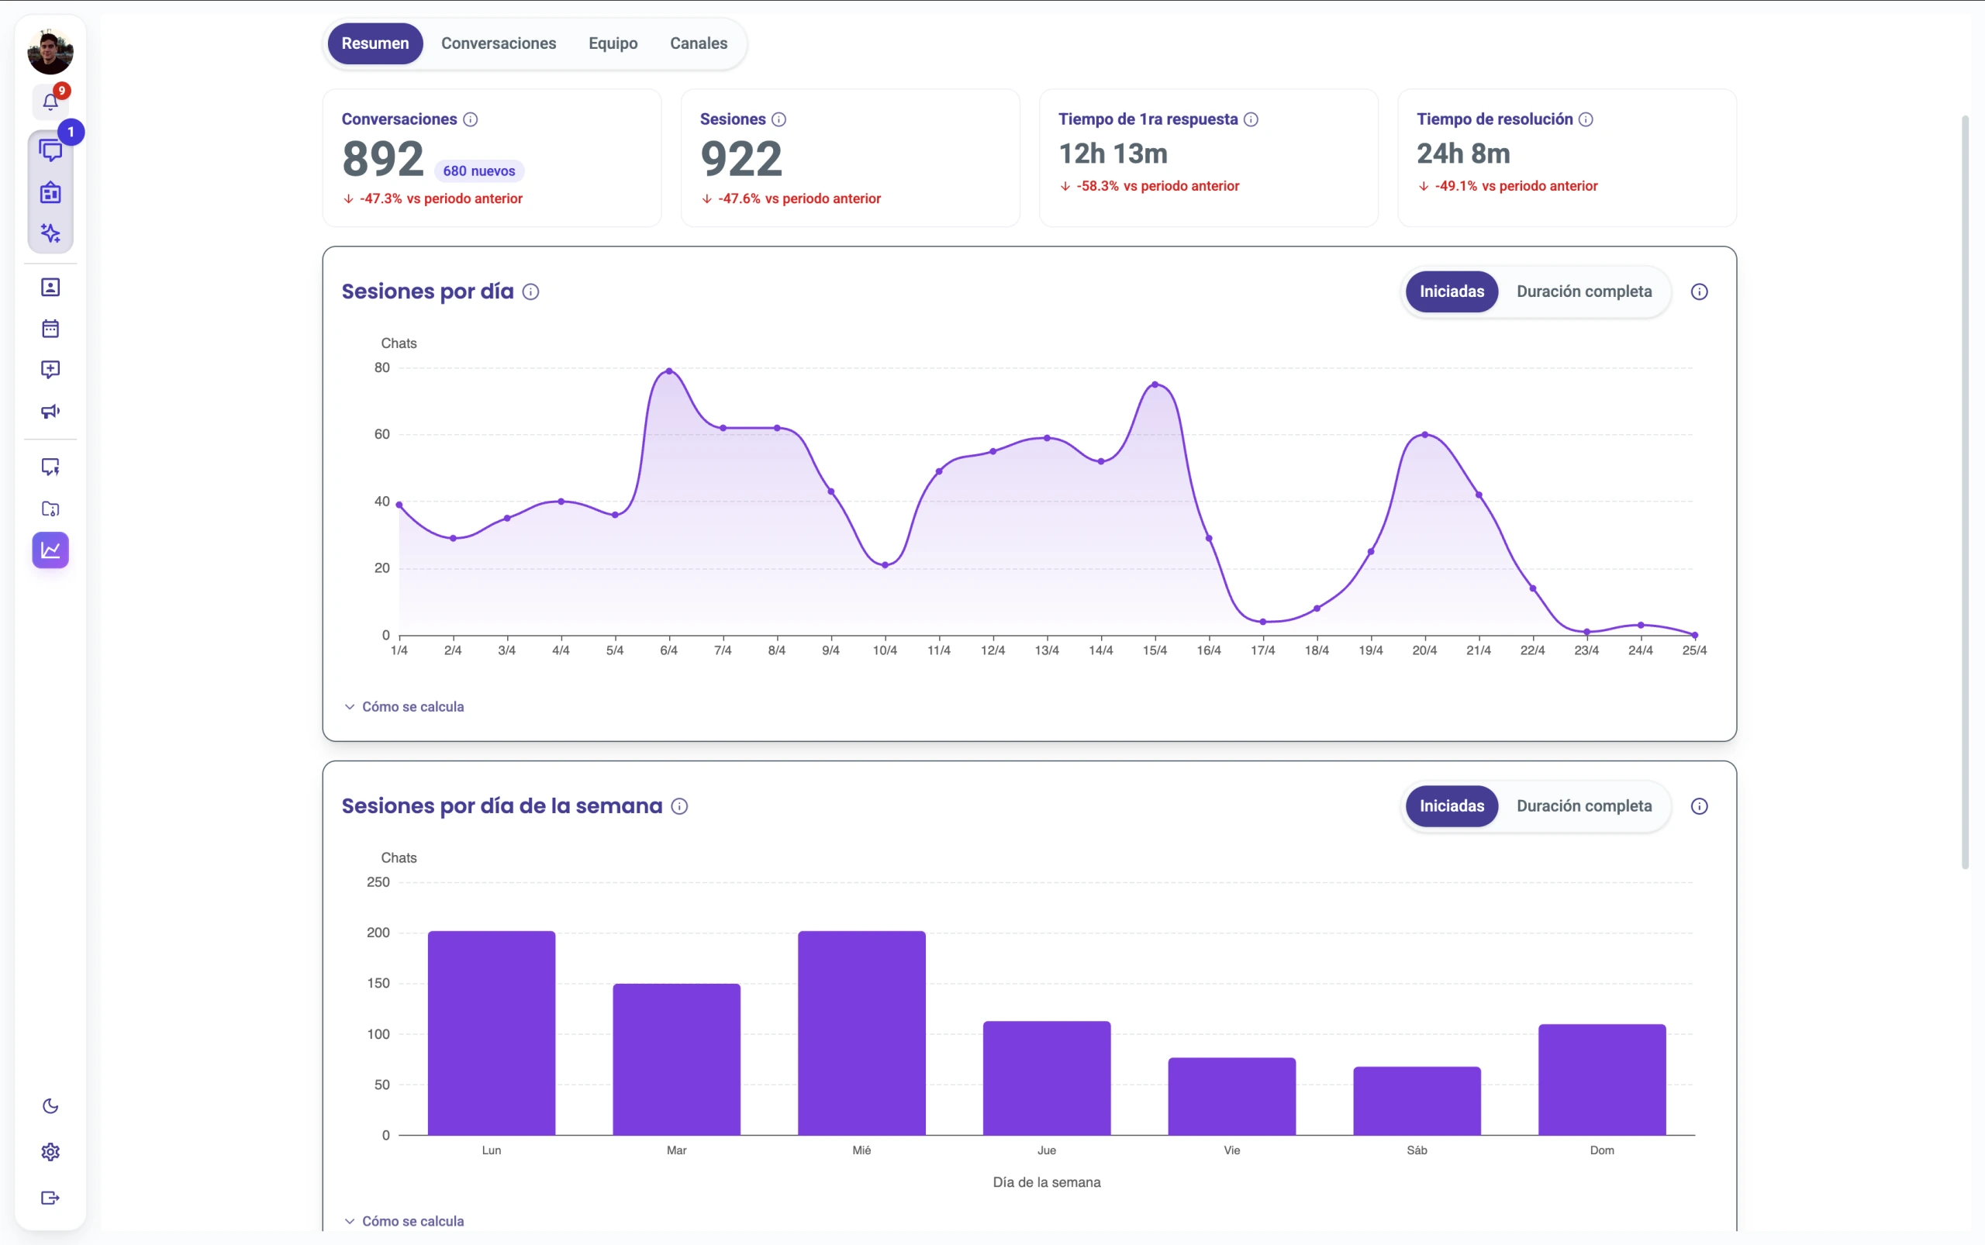
Task: Click info icon beside Sesiones por día title
Action: pyautogui.click(x=530, y=292)
